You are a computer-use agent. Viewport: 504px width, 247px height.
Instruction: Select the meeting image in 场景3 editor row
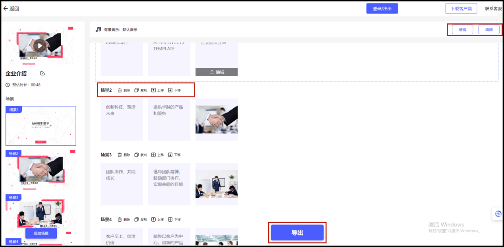click(x=216, y=184)
